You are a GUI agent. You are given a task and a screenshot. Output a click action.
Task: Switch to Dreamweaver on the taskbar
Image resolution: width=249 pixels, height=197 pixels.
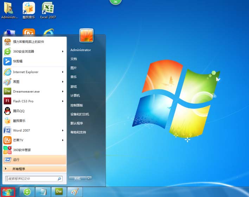click(59, 192)
